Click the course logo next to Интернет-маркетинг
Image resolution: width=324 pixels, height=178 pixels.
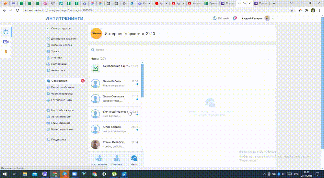(x=96, y=33)
